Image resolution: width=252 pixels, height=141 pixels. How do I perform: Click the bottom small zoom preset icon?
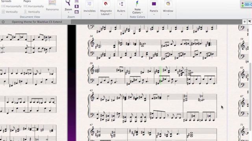pyautogui.click(x=77, y=12)
